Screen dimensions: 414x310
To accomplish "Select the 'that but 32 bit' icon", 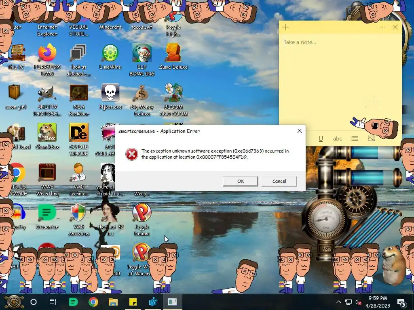I will [110, 220].
